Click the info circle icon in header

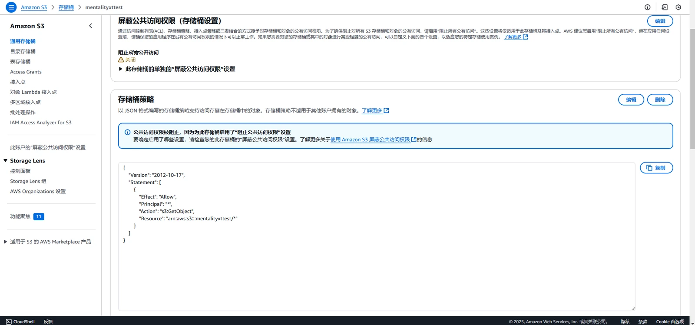tap(647, 7)
